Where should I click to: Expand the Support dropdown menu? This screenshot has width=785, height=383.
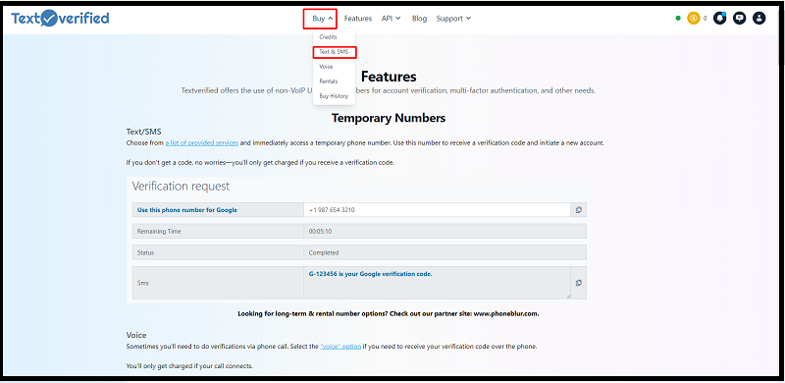tap(453, 19)
